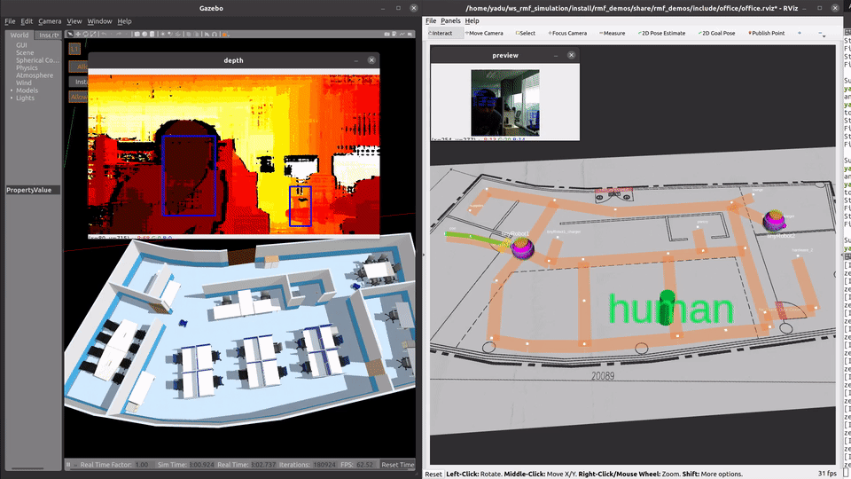Select the 2D Pose Estimate tool
851x479 pixels.
[661, 33]
